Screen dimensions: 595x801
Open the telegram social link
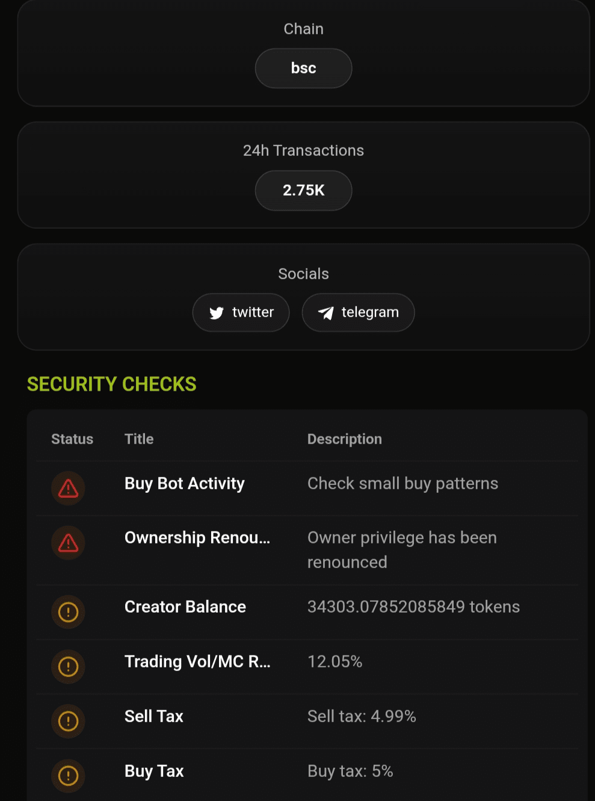358,312
